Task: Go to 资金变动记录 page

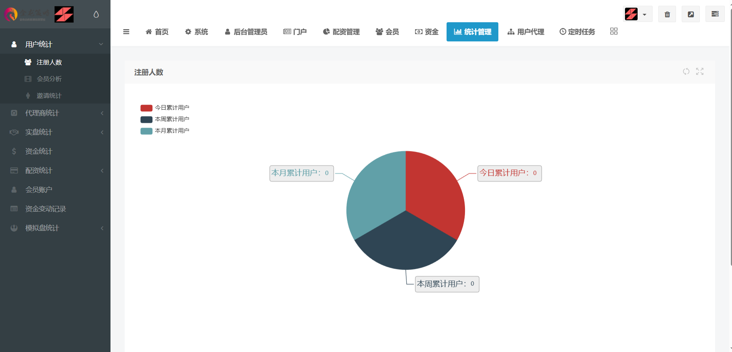Action: click(x=45, y=209)
